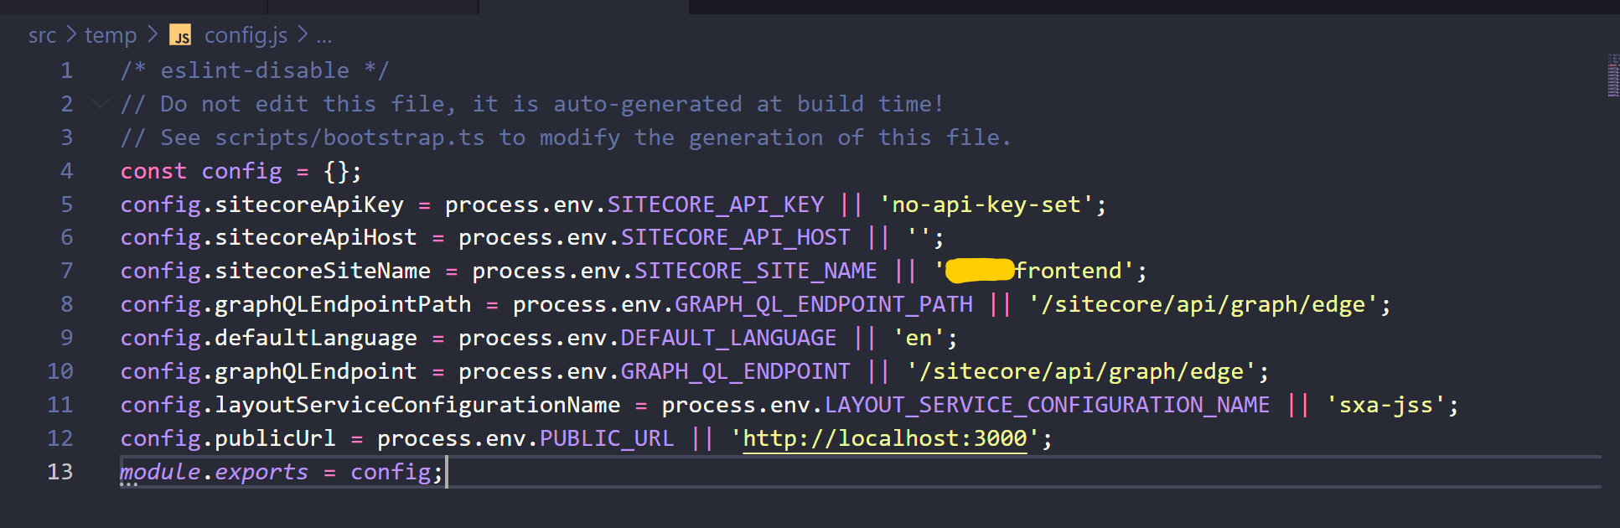Click 'graphQLEndpoint' property on line 10

tap(316, 371)
